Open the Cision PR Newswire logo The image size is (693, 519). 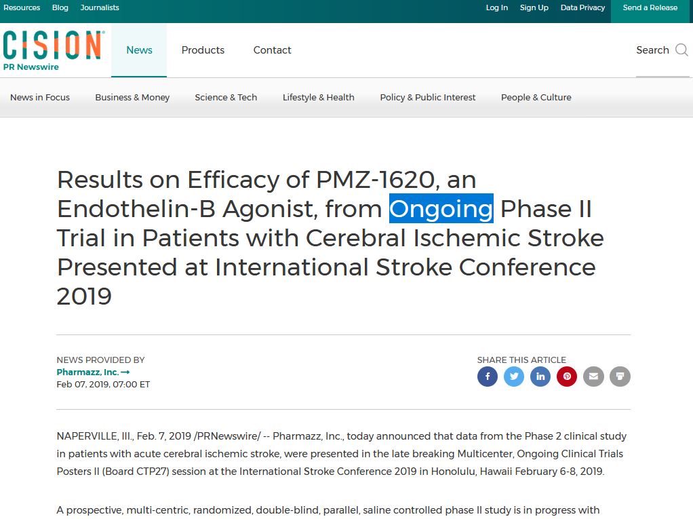54,50
